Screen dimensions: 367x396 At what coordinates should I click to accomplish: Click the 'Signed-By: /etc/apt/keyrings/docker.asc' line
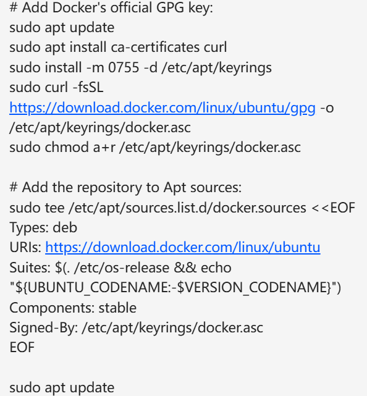click(x=136, y=328)
